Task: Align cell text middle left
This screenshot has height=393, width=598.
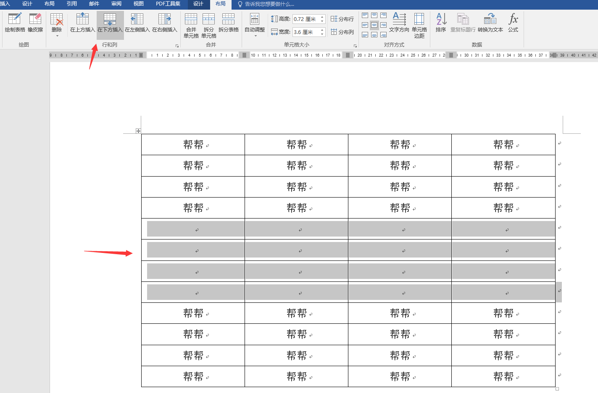Action: [365, 25]
